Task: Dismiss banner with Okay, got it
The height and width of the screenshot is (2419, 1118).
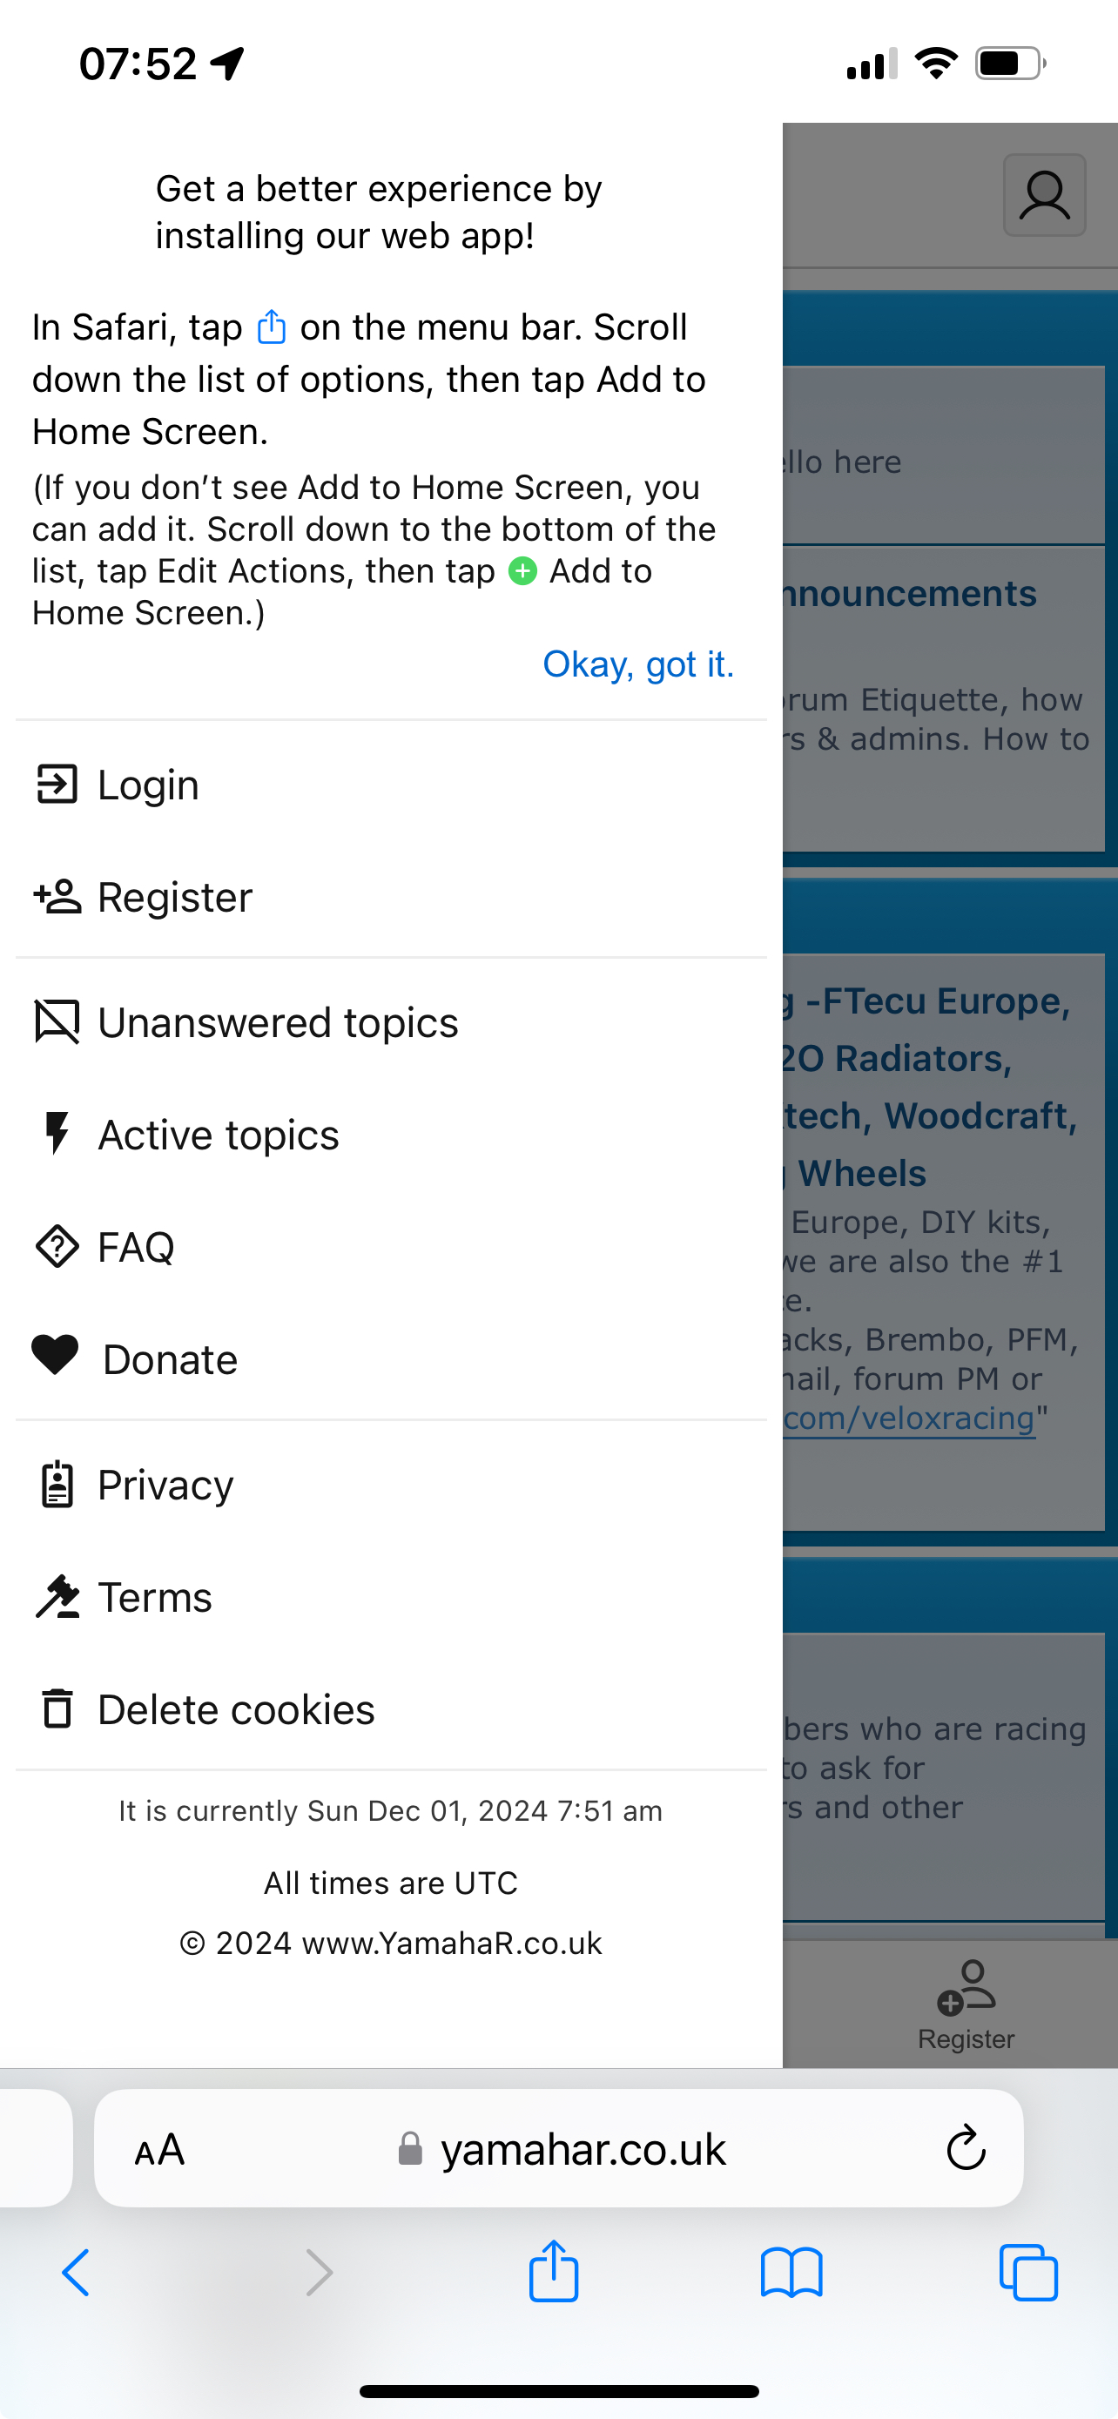Action: click(638, 664)
